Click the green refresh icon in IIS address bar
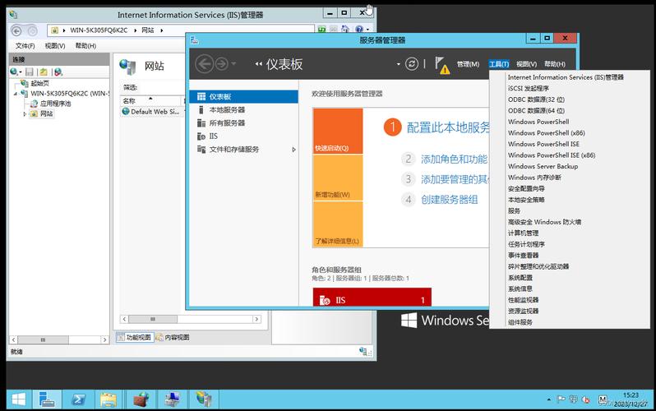Image resolution: width=656 pixels, height=411 pixels. coord(321,30)
